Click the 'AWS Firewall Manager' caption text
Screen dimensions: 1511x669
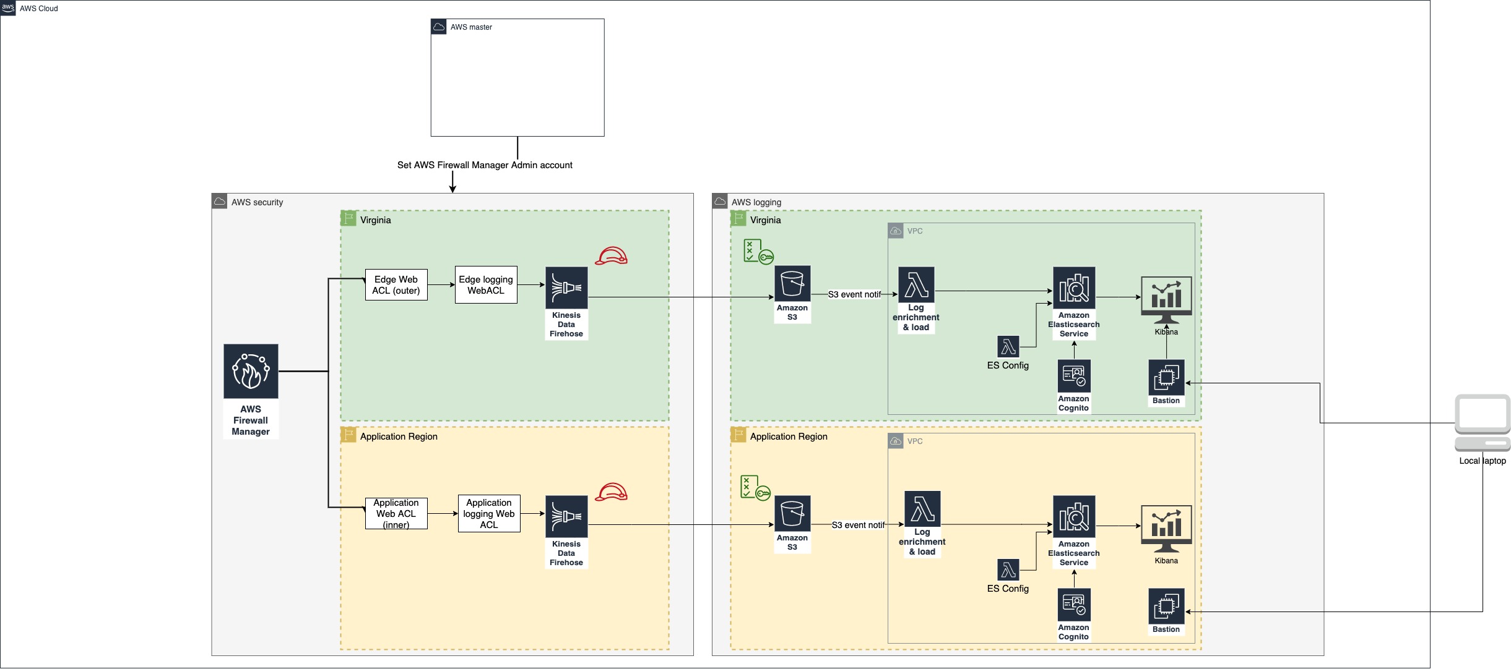[251, 420]
